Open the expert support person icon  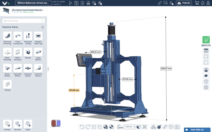click(x=206, y=70)
